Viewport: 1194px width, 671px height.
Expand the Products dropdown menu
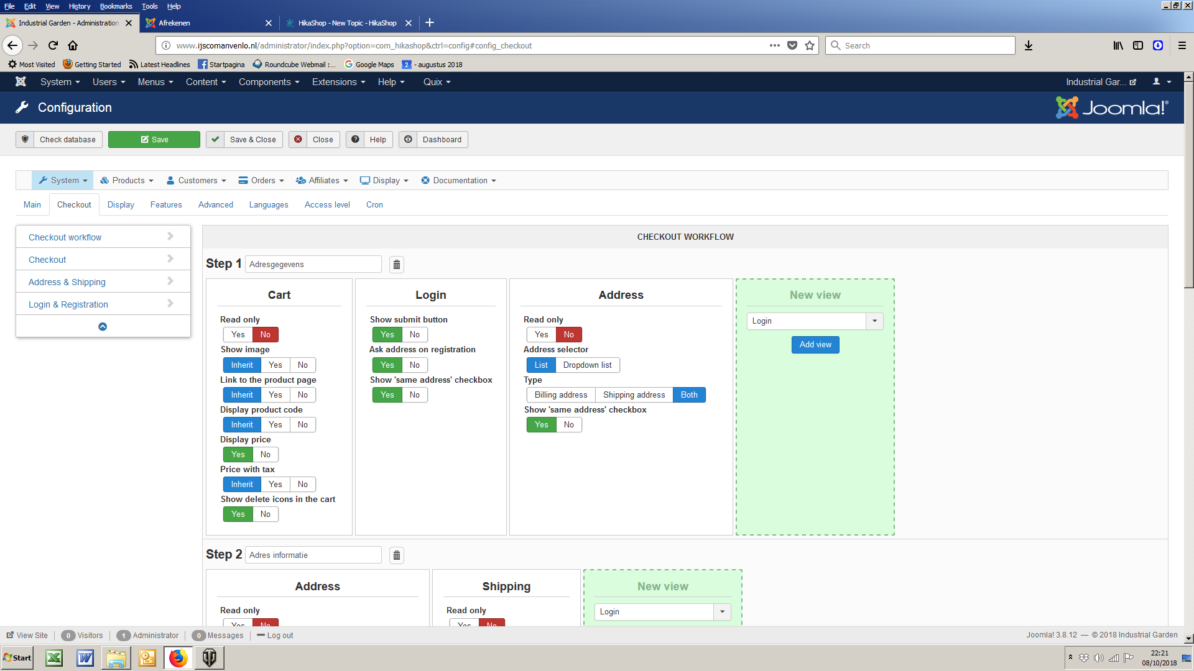[127, 181]
